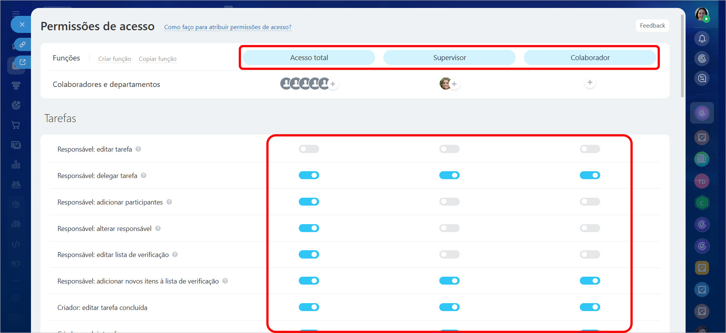
Task: Enable 'editar tarefa' for Acesso total
Action: coord(309,149)
